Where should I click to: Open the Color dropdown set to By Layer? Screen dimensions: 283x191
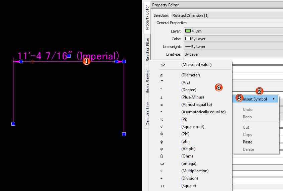click(x=233, y=39)
